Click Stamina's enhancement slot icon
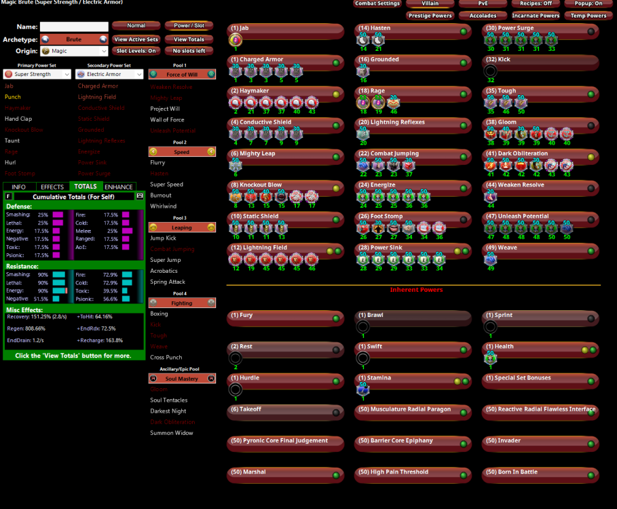 tap(363, 389)
